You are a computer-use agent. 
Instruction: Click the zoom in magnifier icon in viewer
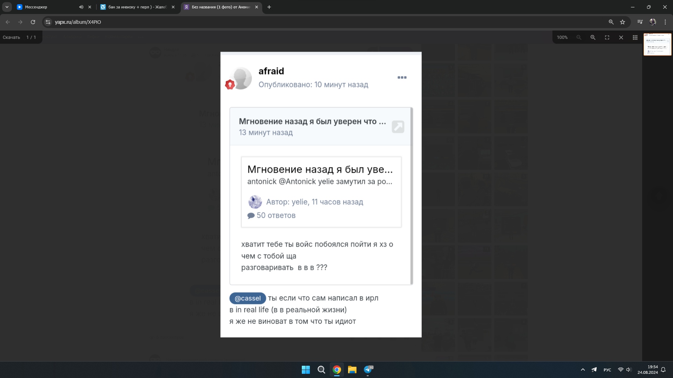pos(593,37)
